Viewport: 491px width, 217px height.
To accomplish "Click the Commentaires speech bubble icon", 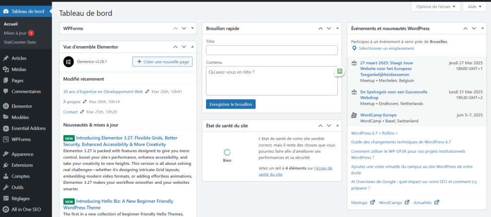I will 6,91.
